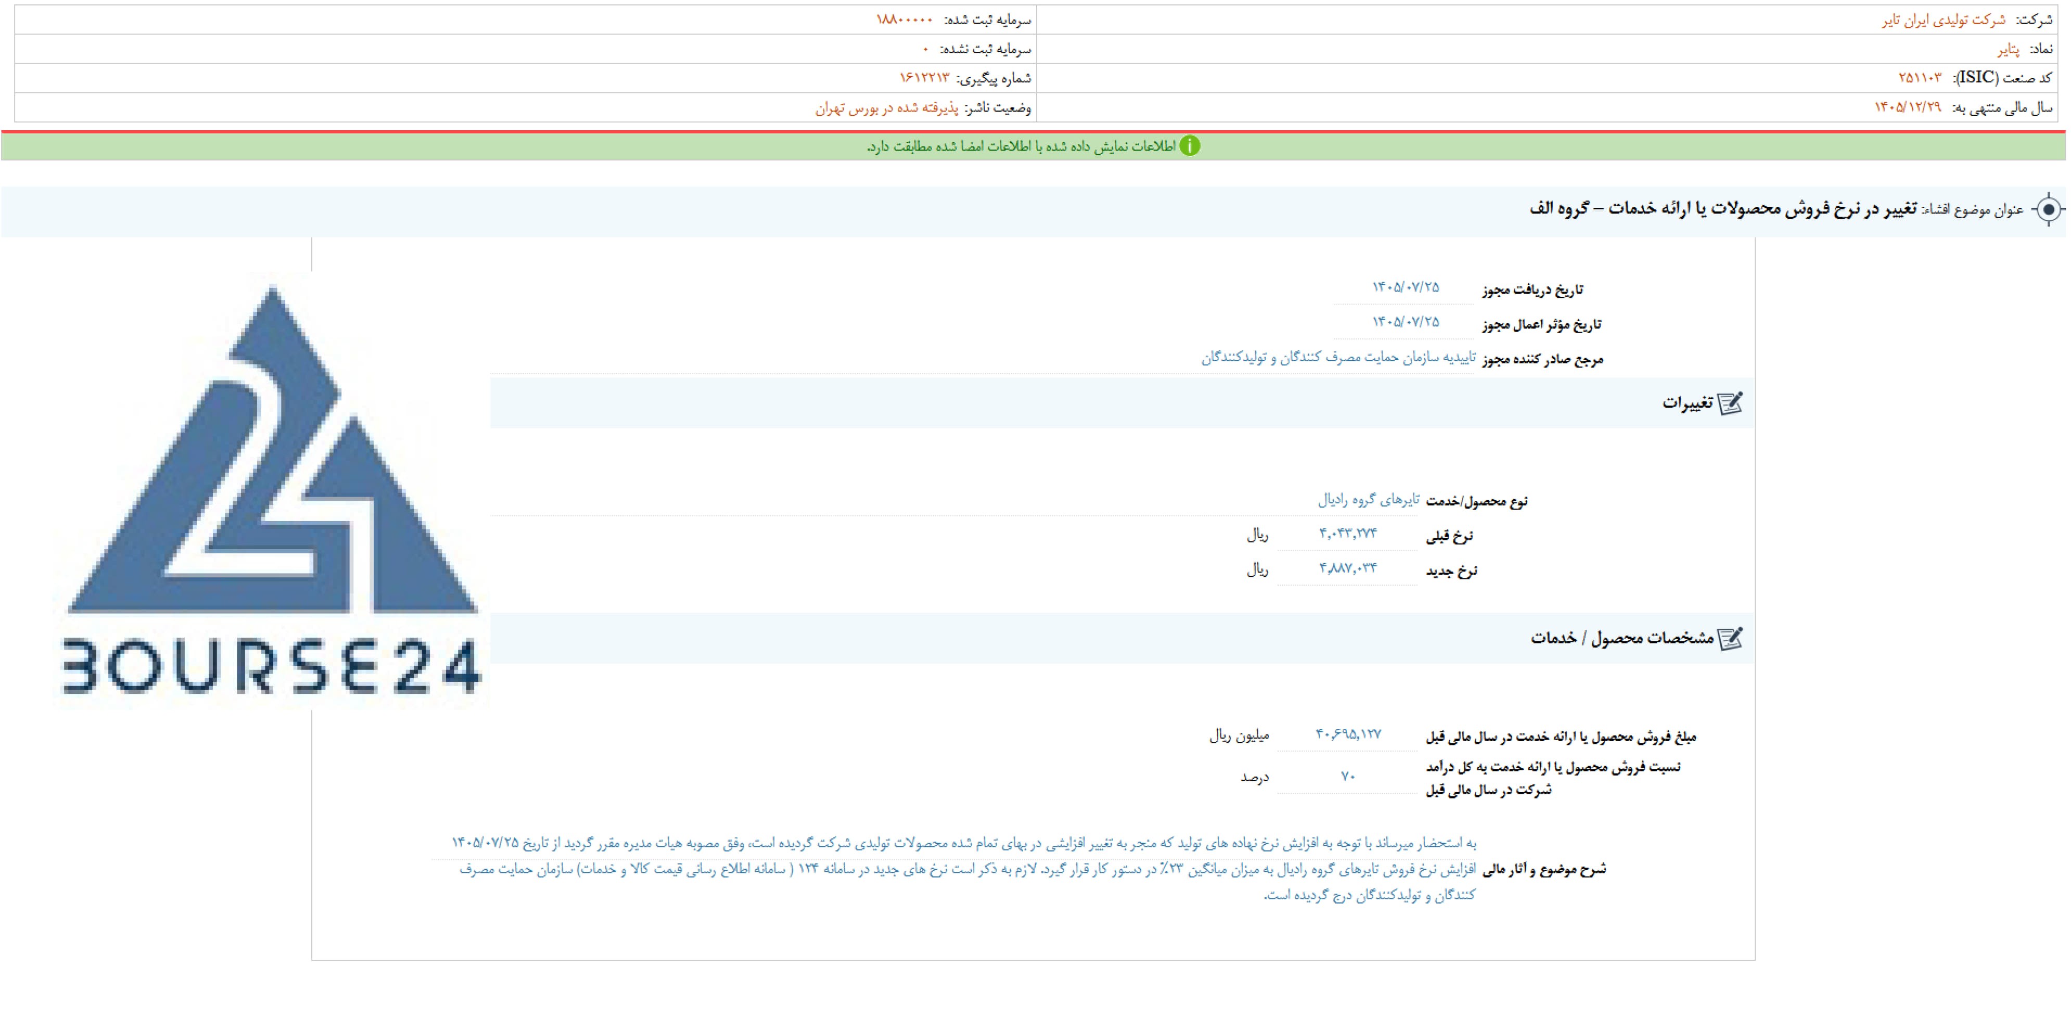Select publisher status پذیرفته شده در بورس تهران

pos(887,108)
